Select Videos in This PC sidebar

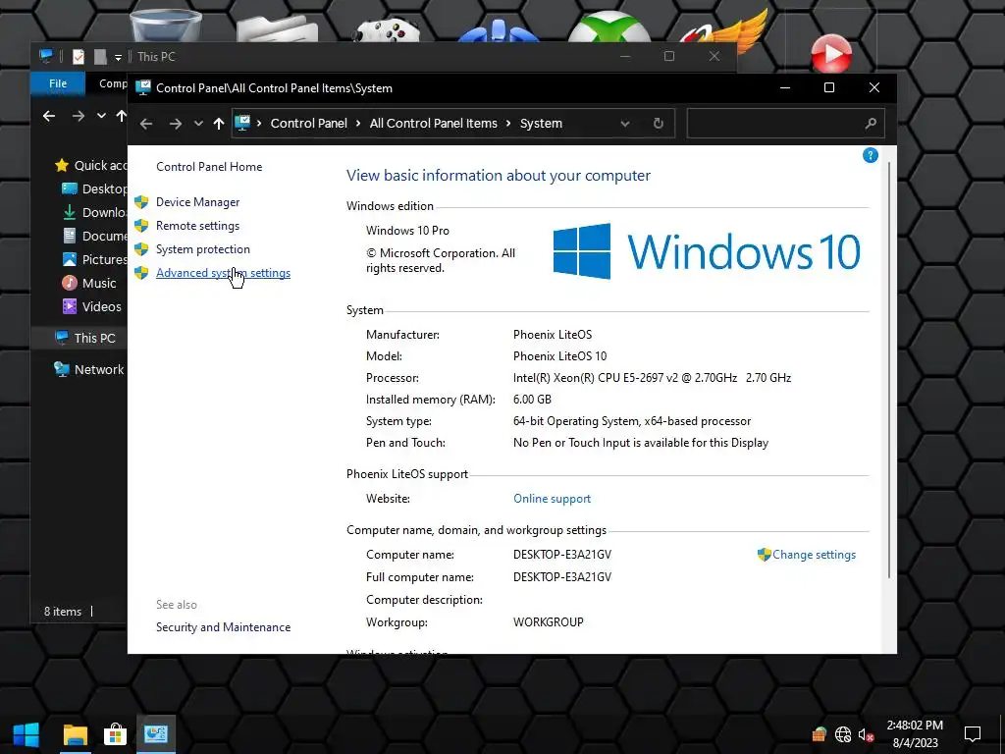91,307
